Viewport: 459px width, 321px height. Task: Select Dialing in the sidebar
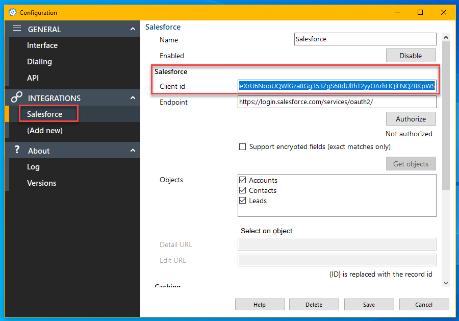point(39,62)
